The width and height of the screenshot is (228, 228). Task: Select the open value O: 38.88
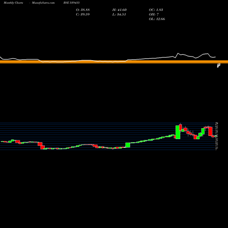83,10
